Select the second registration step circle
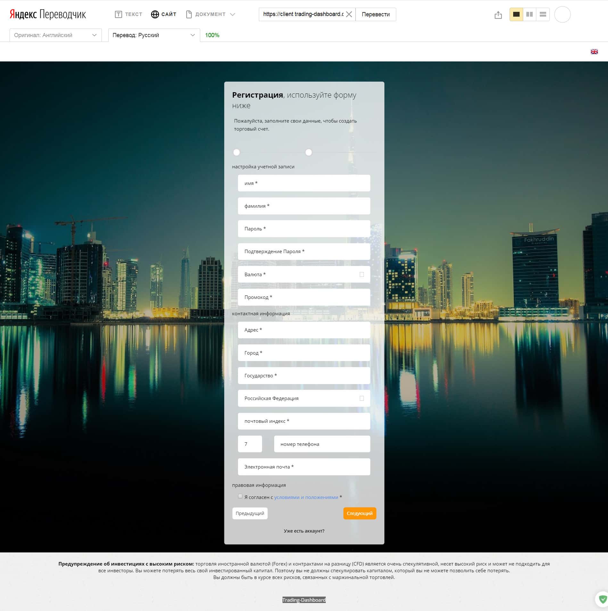The image size is (608, 611). (308, 152)
